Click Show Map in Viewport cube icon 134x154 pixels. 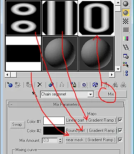(95, 85)
